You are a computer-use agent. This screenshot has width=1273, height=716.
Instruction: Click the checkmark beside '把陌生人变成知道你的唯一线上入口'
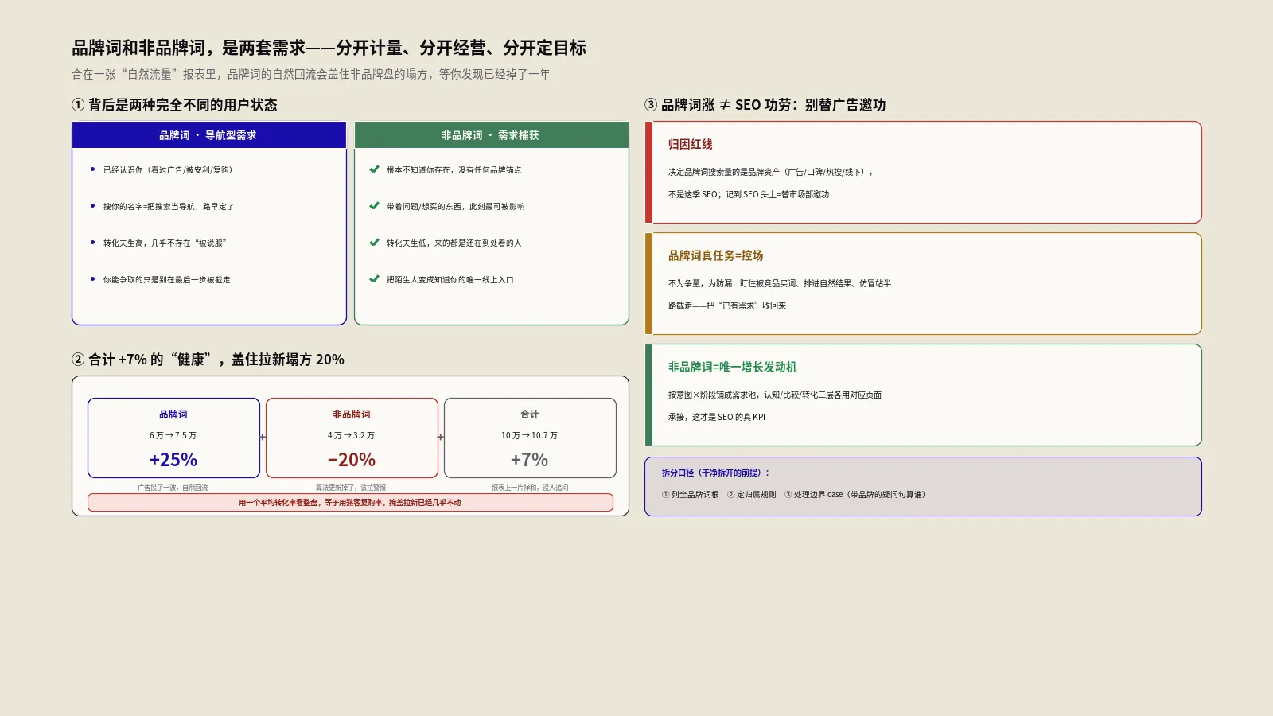pyautogui.click(x=374, y=279)
